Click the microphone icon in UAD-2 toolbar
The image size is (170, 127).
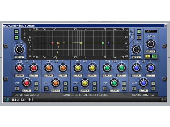pyautogui.click(x=29, y=99)
